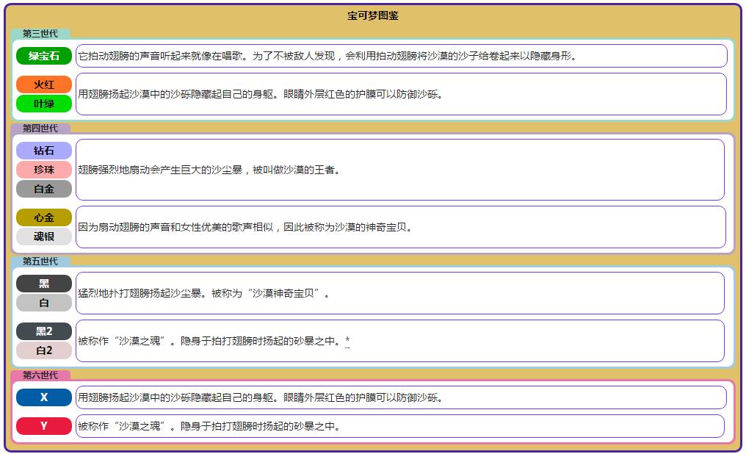The image size is (746, 454).
Task: Click the 绿宝石 game version label
Action: click(x=44, y=56)
